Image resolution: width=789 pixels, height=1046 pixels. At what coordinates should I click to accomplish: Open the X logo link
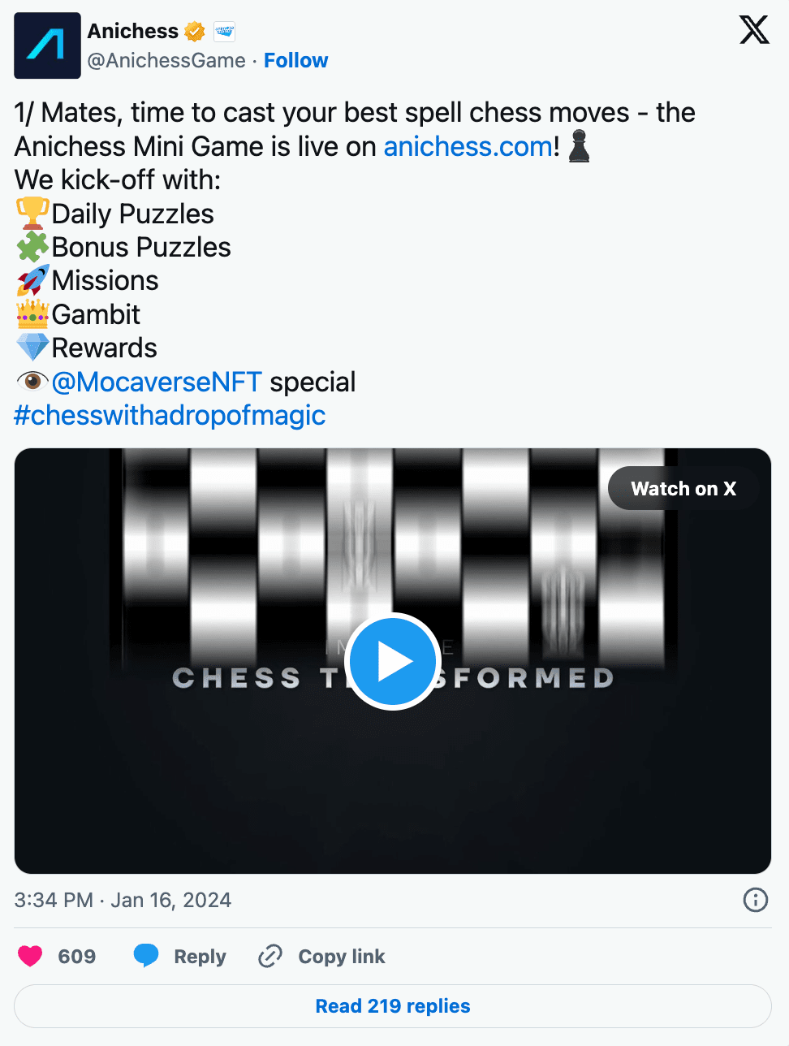click(754, 30)
